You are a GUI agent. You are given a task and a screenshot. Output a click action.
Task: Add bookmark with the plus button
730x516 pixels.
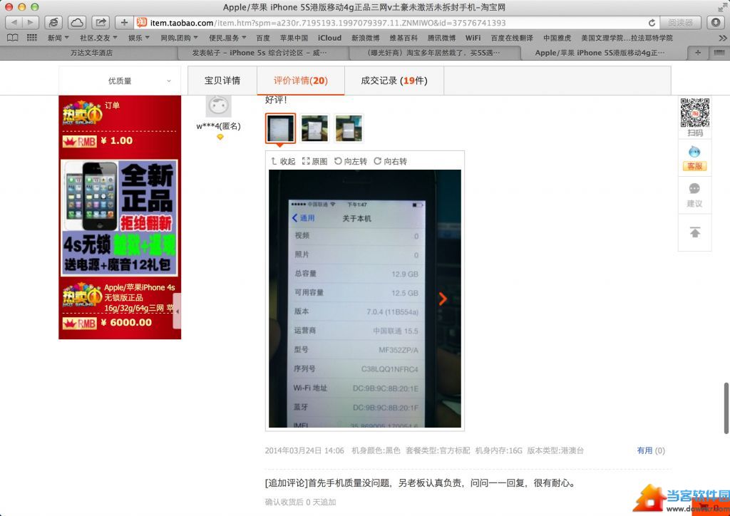124,22
